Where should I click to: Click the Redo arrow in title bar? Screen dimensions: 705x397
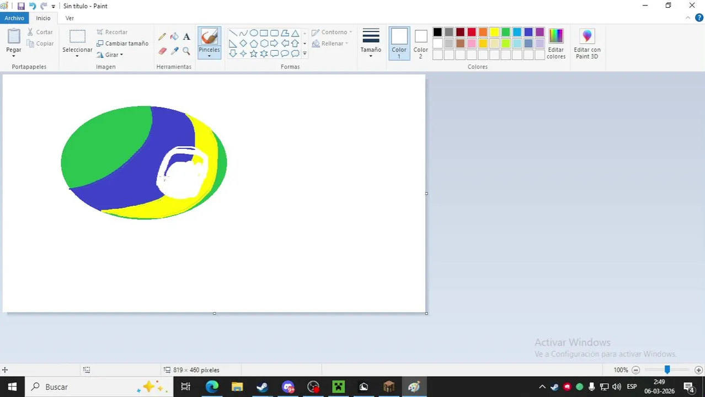click(44, 6)
